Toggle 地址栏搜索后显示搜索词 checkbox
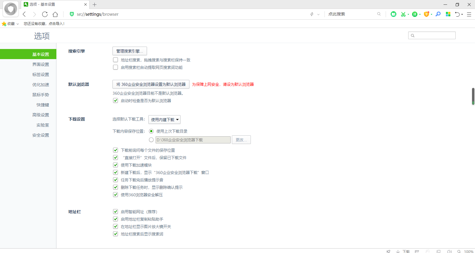 tap(115, 234)
